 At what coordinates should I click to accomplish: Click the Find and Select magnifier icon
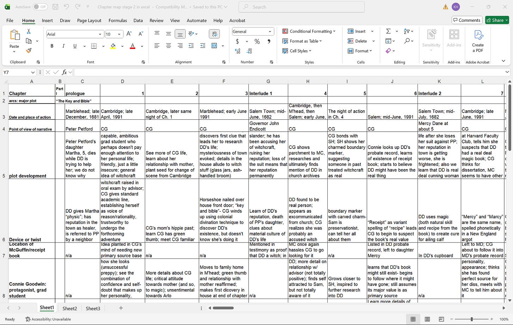[407, 41]
